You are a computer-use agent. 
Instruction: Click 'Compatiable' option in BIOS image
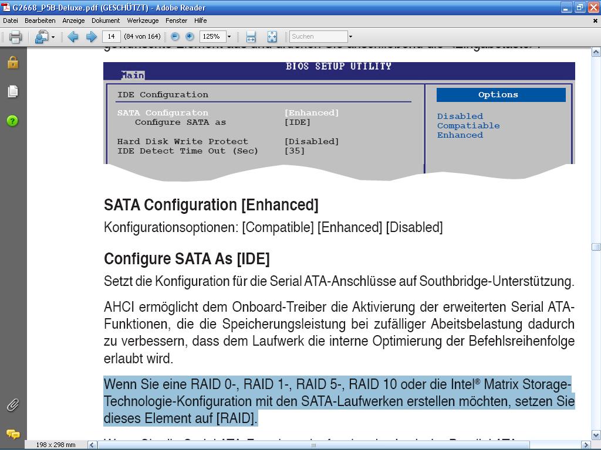468,125
